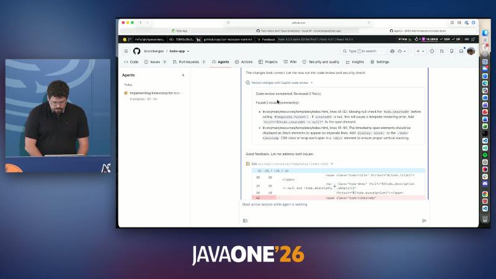Reload the page from address bar
Screen dimensions: 496x279
(369, 23)
